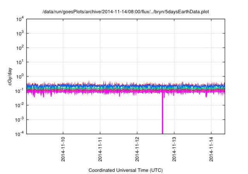
Task: Click the 10^4 y-axis tick label
Action: point(20,19)
